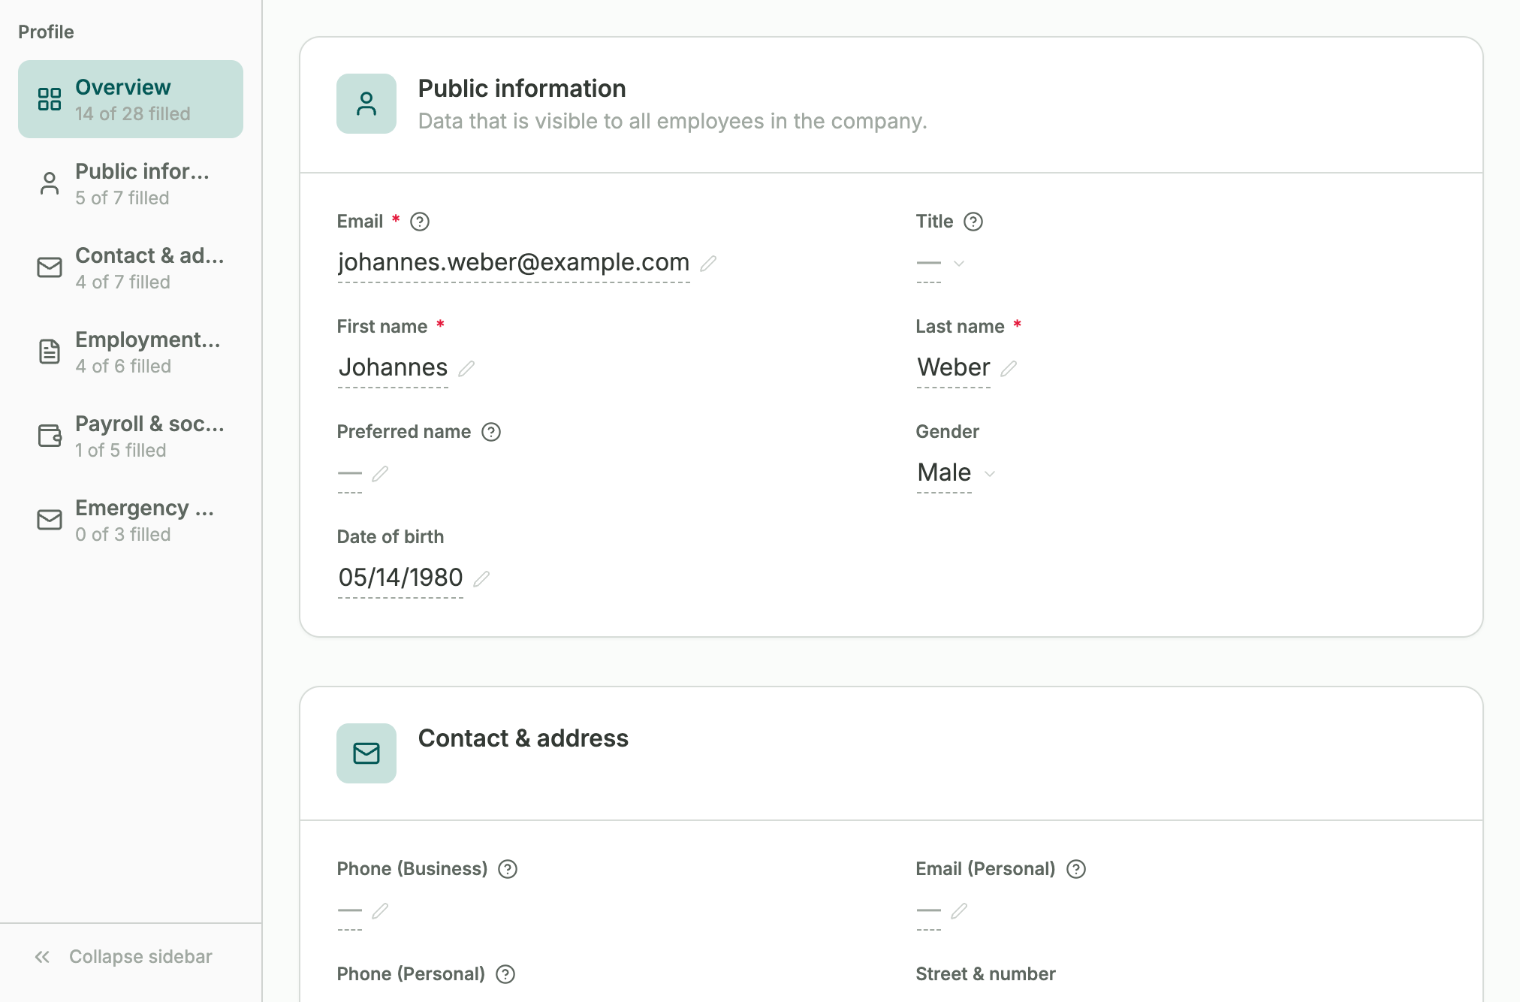The width and height of the screenshot is (1520, 1002).
Task: Click the email value johannes.weber@example.com
Action: (x=514, y=262)
